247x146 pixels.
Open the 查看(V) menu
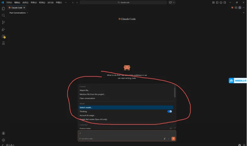click(x=34, y=2)
